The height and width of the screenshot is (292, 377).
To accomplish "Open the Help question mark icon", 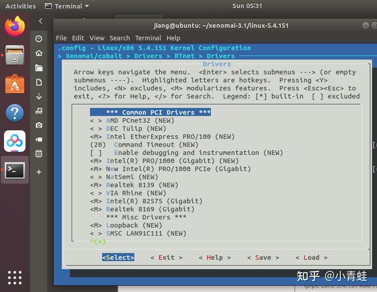I will point(15,112).
